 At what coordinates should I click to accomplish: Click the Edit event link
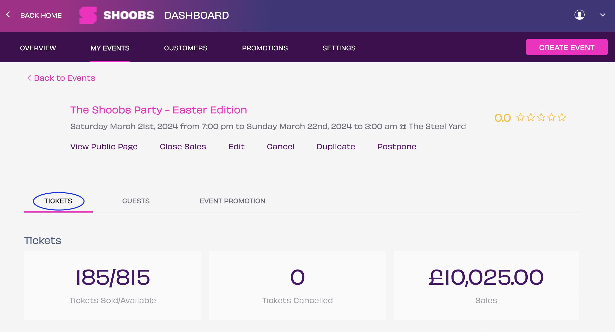[x=236, y=147]
